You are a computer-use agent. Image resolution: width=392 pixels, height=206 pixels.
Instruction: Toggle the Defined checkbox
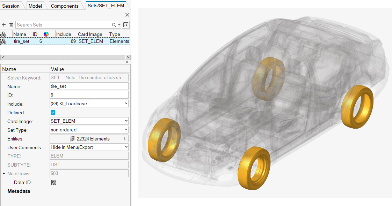pos(53,113)
